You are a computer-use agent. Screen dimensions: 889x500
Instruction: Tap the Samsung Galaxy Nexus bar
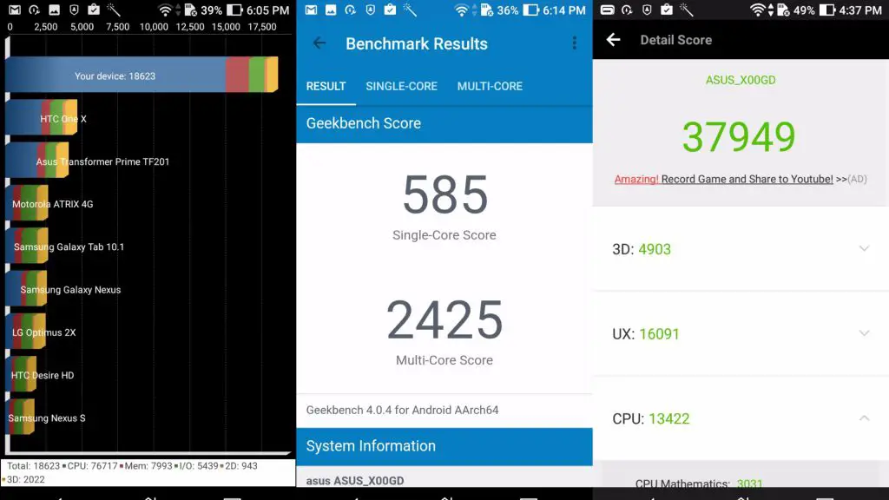pyautogui.click(x=27, y=290)
